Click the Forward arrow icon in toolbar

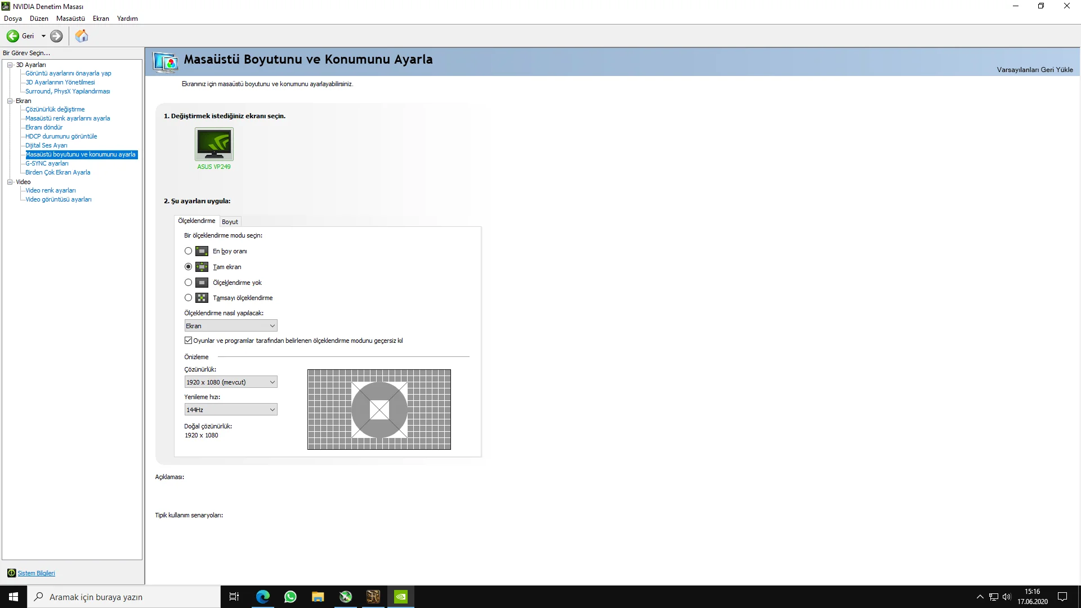(56, 36)
